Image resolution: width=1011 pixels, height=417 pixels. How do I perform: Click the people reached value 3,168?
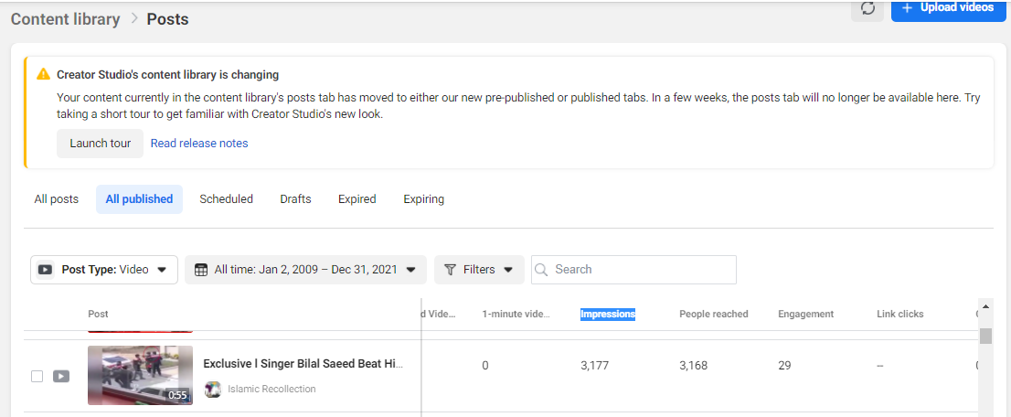[x=693, y=366]
